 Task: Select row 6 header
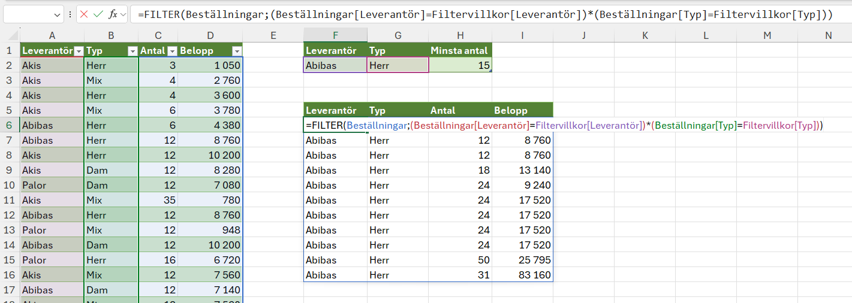[10, 125]
